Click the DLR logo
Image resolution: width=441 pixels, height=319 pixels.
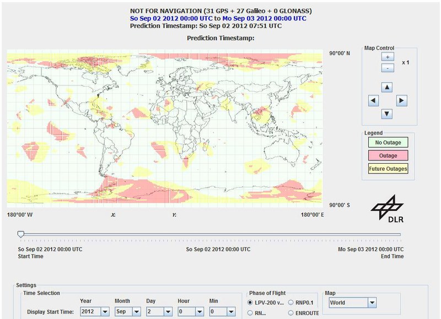pyautogui.click(x=386, y=210)
